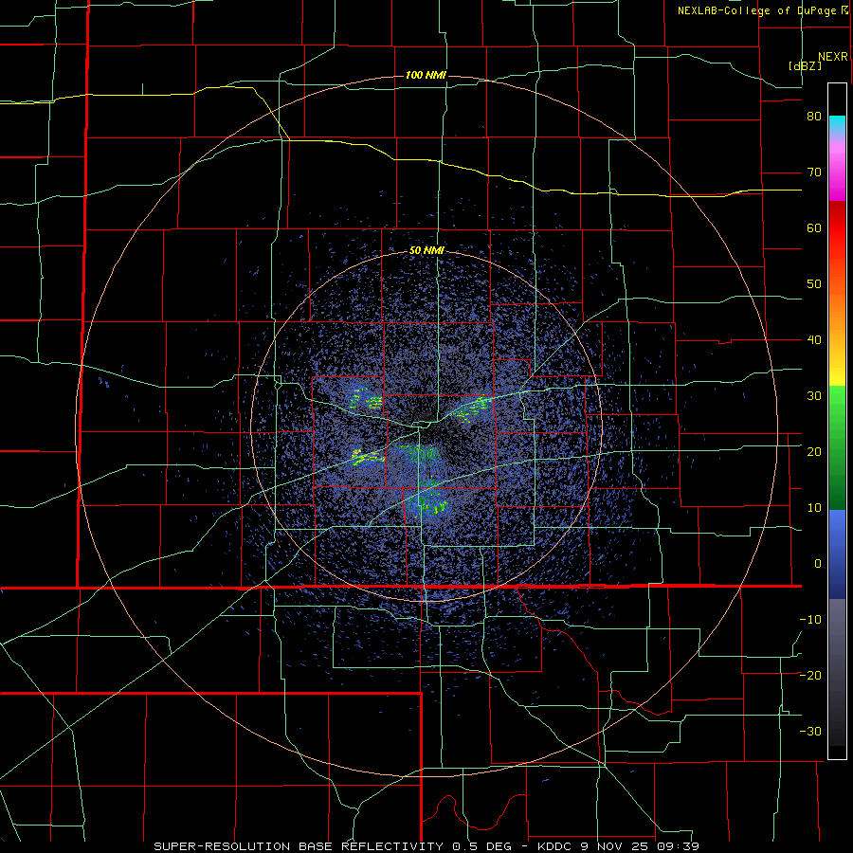Click the NEXR label above the color scale
The width and height of the screenshot is (853, 853).
point(833,57)
